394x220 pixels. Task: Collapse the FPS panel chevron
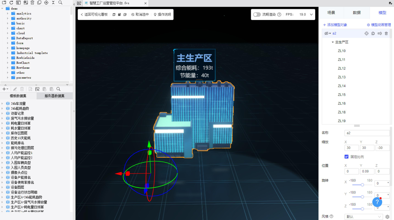pos(312,14)
